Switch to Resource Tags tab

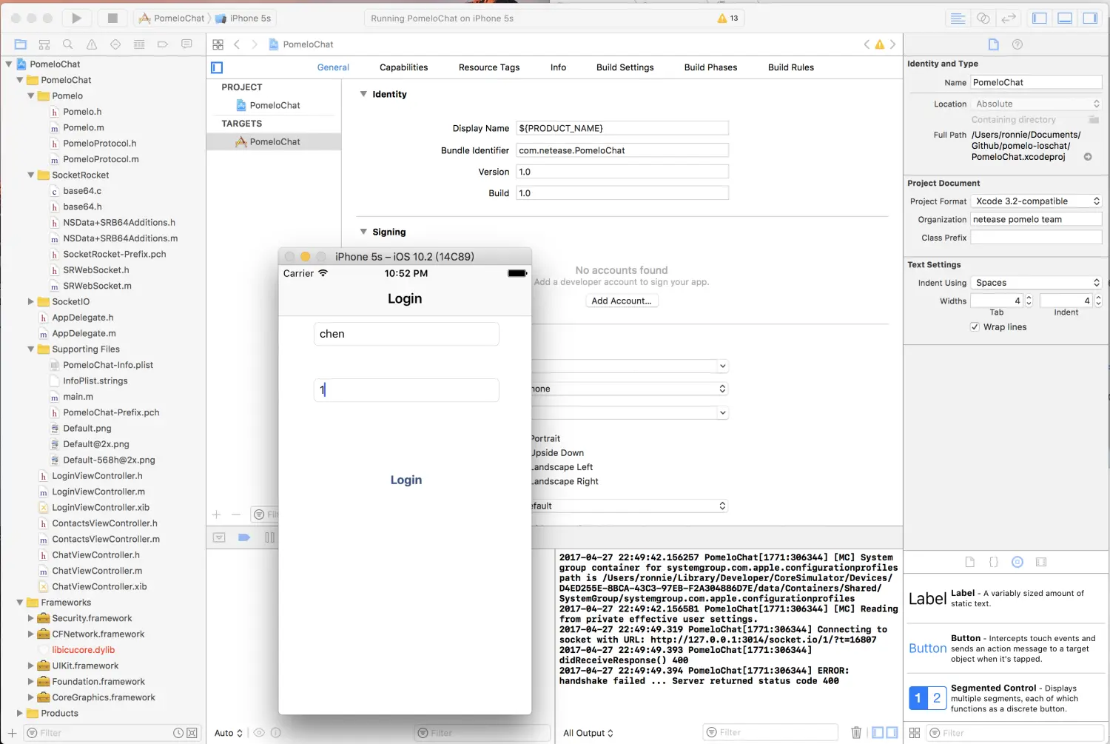click(x=489, y=67)
